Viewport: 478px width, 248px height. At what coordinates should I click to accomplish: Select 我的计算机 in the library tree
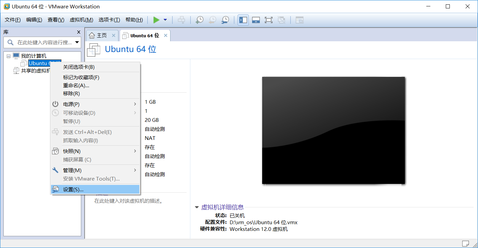pos(34,56)
